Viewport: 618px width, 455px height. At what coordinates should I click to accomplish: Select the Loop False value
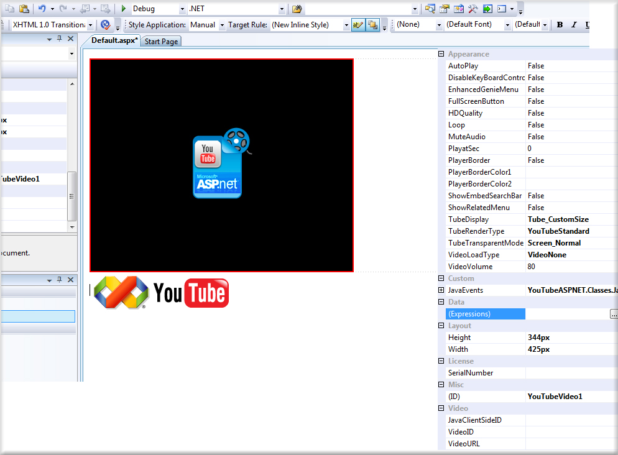(536, 125)
